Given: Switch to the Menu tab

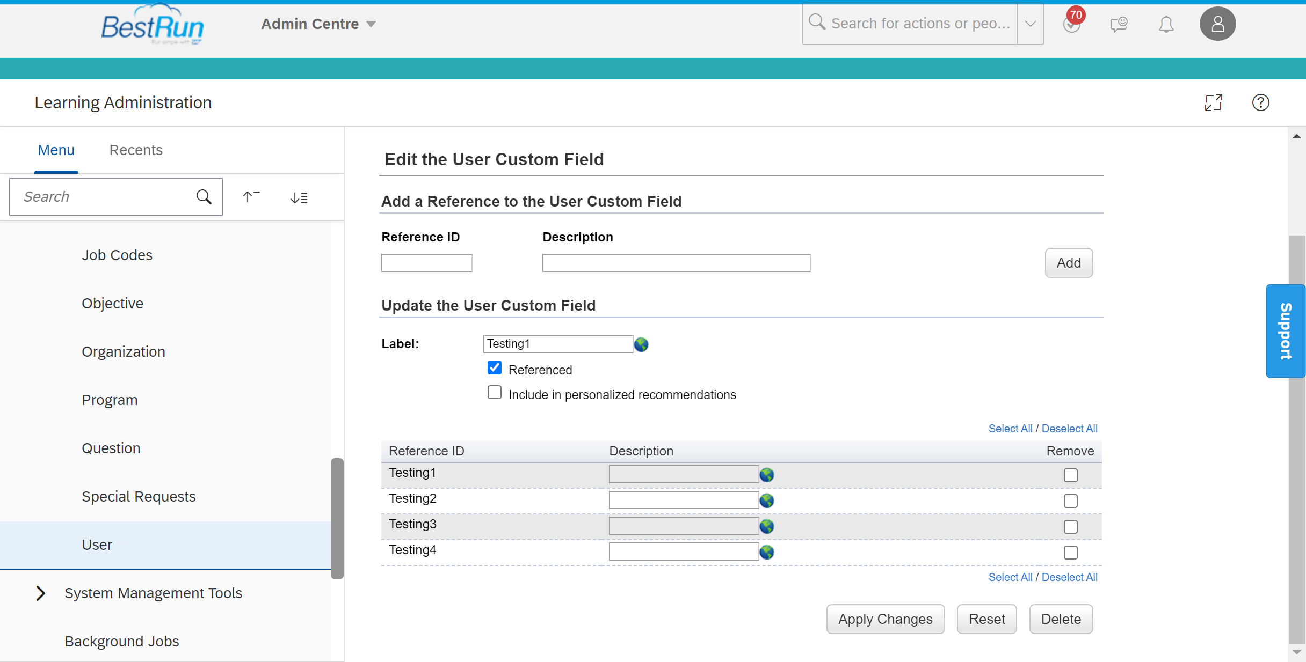Looking at the screenshot, I should pyautogui.click(x=56, y=150).
